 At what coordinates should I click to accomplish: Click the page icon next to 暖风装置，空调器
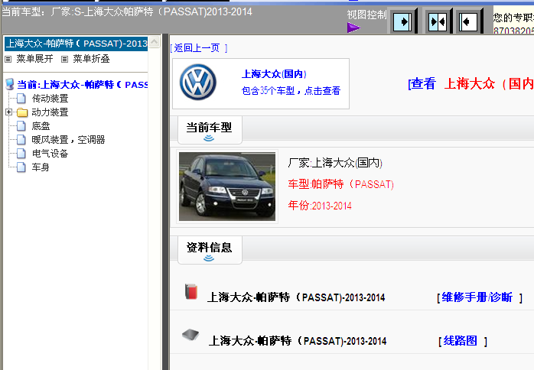pyautogui.click(x=21, y=140)
